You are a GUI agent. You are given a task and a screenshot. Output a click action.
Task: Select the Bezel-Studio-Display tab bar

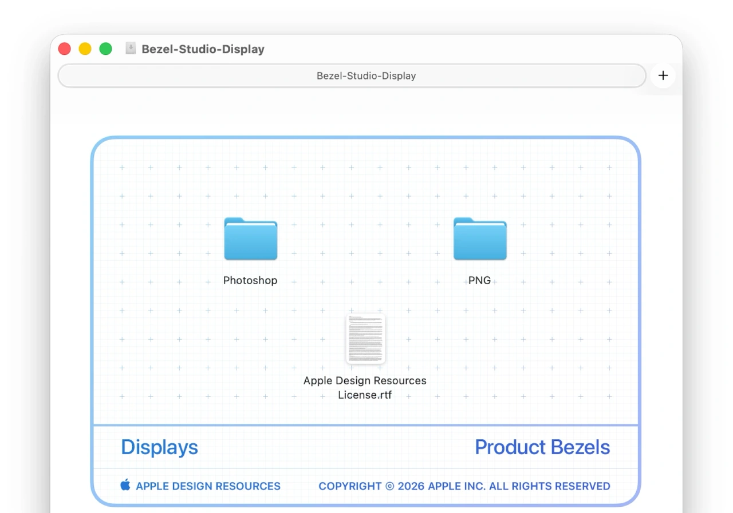366,75
